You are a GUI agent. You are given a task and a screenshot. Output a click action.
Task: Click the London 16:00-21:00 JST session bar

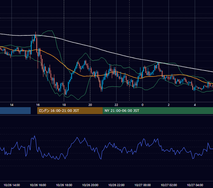coord(70,111)
